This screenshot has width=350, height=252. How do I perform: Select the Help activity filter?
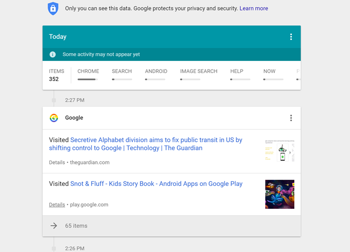coord(237,74)
